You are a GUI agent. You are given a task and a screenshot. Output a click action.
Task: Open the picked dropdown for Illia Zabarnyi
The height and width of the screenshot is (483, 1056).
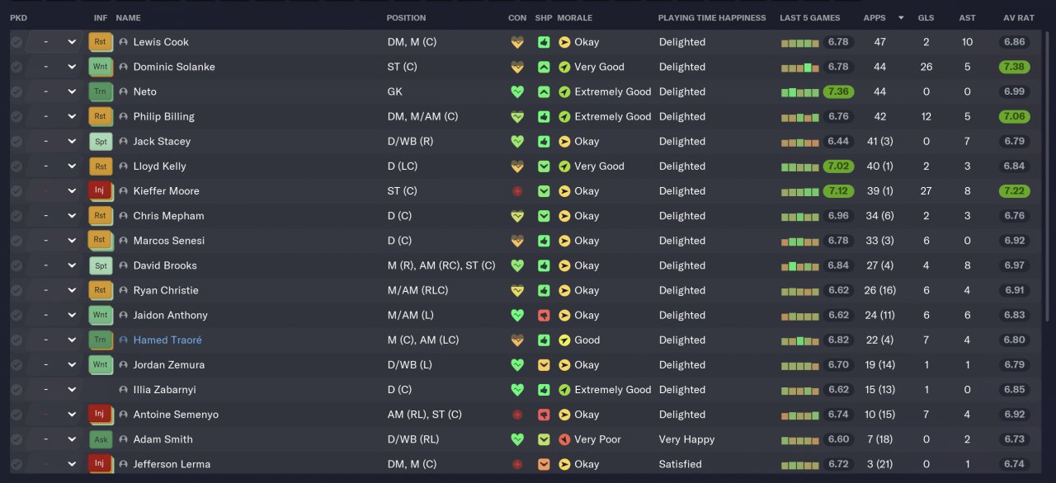coord(72,389)
